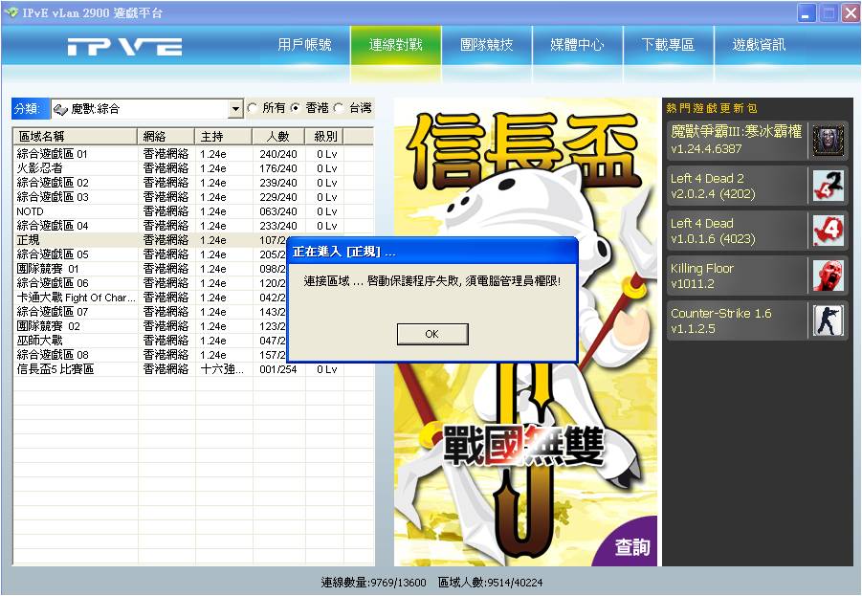Click the 連線數量:9769/13600 status text

(x=373, y=583)
